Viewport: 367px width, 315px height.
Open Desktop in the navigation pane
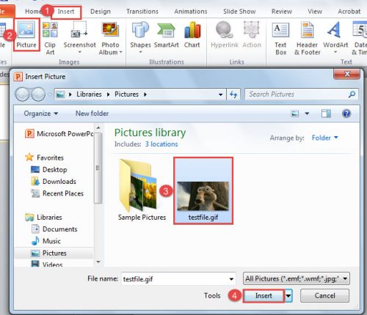[x=49, y=169]
